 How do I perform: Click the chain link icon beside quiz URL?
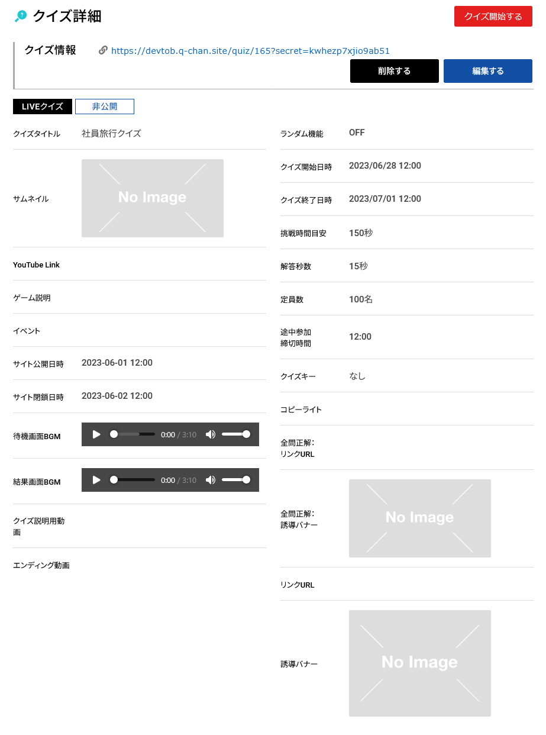tap(103, 50)
